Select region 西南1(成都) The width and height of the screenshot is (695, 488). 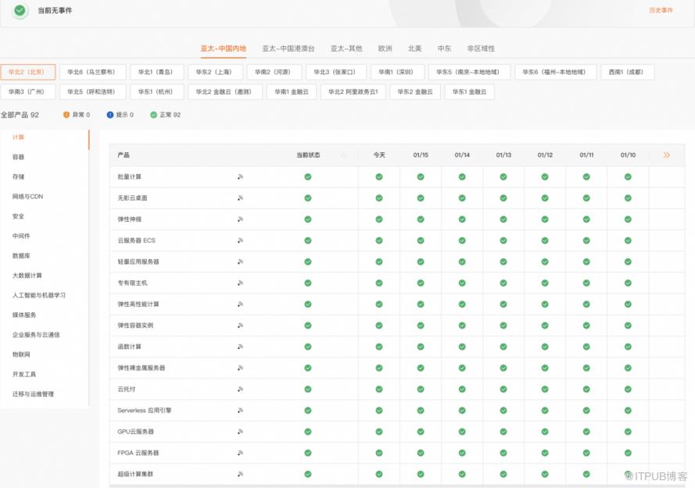[x=627, y=72]
